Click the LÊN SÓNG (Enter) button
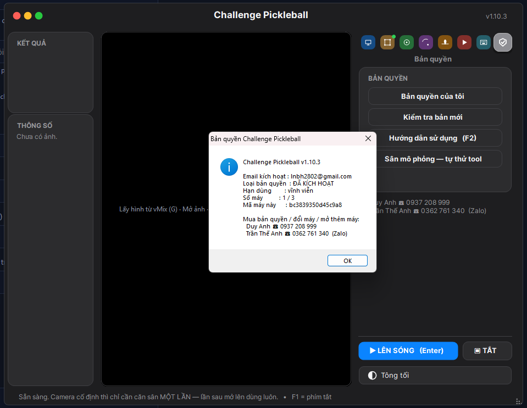The width and height of the screenshot is (527, 408). click(408, 350)
